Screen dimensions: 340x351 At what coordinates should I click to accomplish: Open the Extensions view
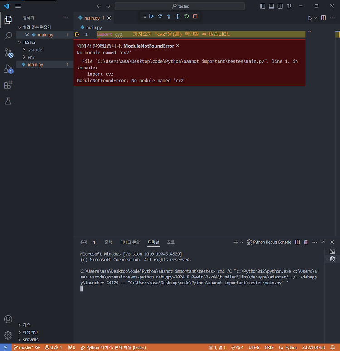pos(8,85)
